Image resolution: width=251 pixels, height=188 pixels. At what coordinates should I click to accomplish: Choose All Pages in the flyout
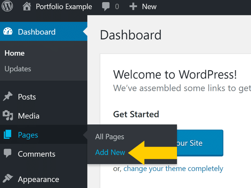point(109,137)
